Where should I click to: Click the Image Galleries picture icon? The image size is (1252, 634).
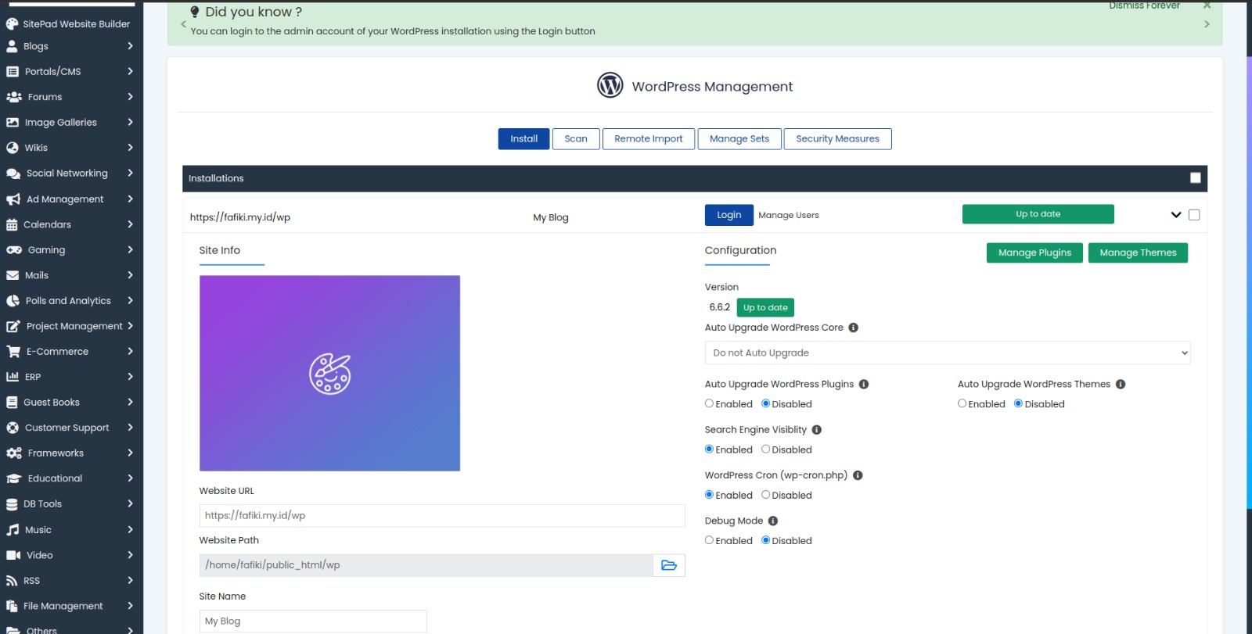[13, 123]
